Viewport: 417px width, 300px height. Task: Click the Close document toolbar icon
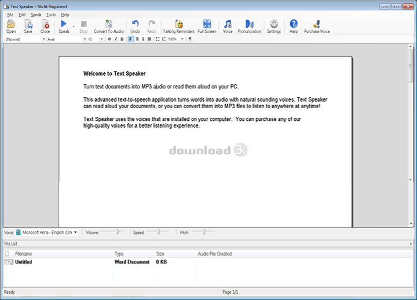click(x=45, y=26)
